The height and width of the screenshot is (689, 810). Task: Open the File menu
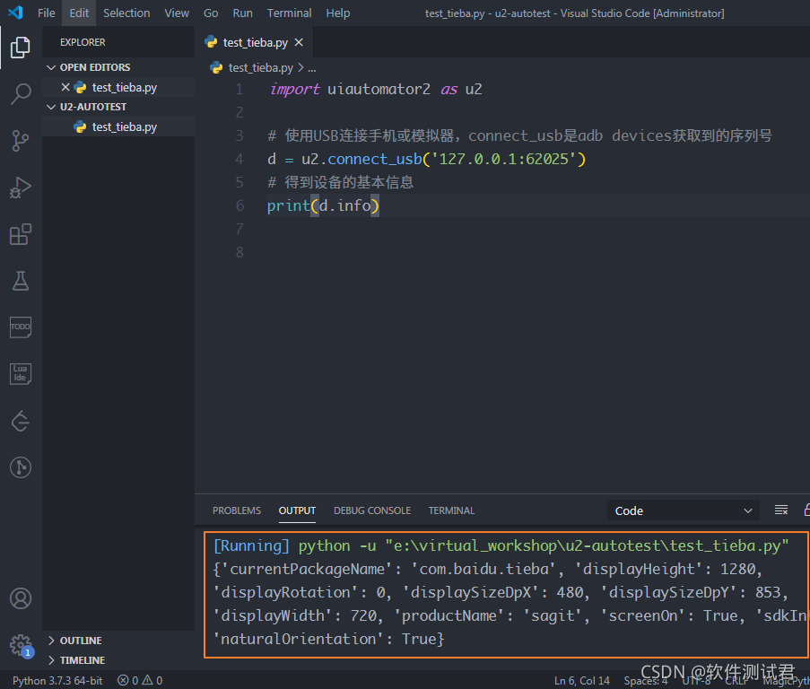point(47,13)
